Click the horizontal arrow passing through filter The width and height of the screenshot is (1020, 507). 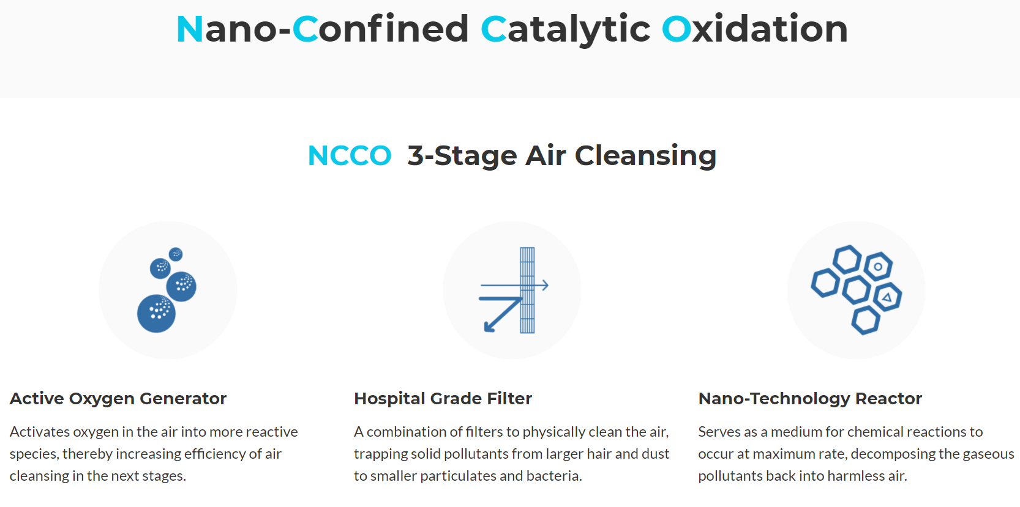click(514, 285)
